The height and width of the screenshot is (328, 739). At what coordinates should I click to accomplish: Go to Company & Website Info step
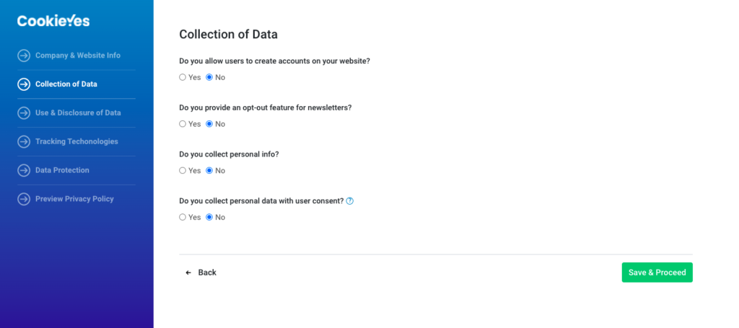77,56
